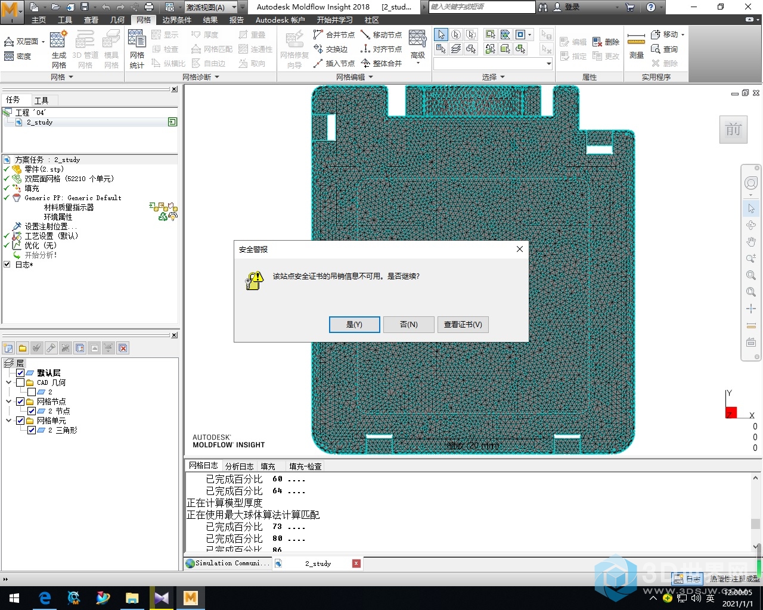Toggle the 默认层 layer checkbox
The width and height of the screenshot is (763, 610).
(20, 373)
